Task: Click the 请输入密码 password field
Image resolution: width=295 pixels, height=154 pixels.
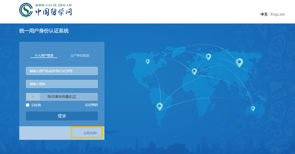Action: pos(62,84)
